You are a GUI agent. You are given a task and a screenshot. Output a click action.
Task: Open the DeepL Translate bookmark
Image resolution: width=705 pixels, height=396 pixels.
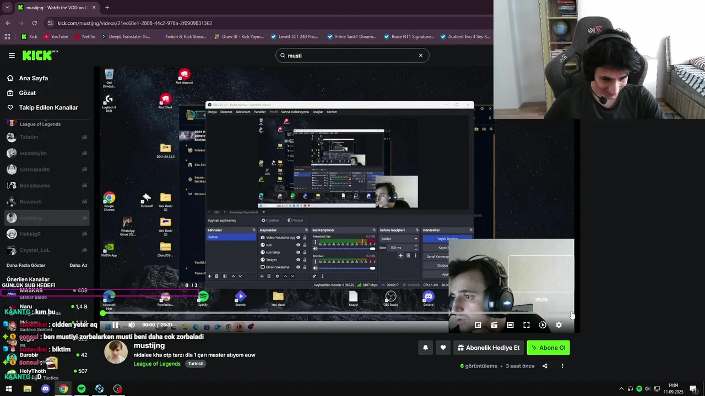click(x=125, y=37)
